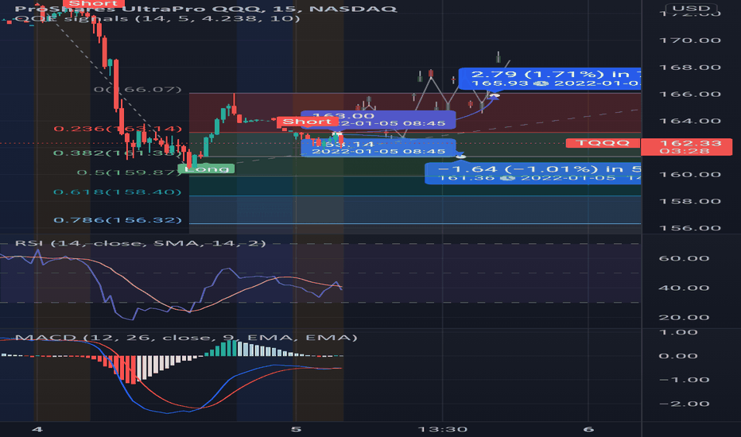Click the 13:30 time axis label
741x437 pixels.
[x=442, y=429]
